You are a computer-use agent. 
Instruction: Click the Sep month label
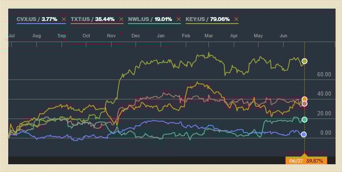(62, 36)
